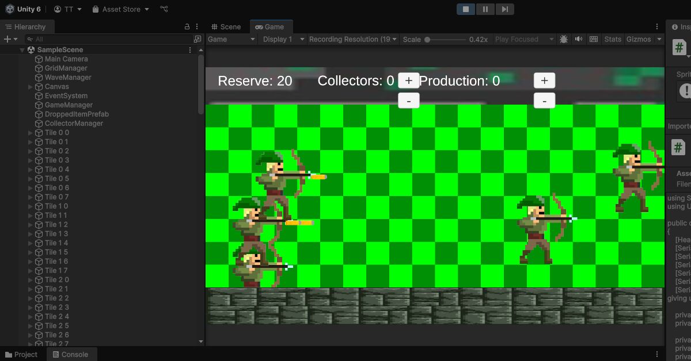Click the on-screen keyboard icon in Game toolbar
691x361 pixels.
(593, 39)
